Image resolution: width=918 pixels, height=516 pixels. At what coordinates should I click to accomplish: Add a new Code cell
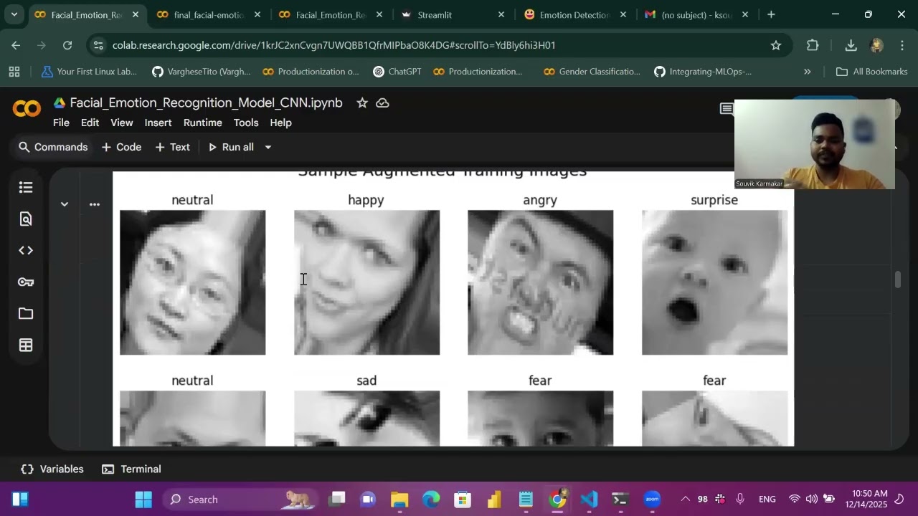[121, 148]
